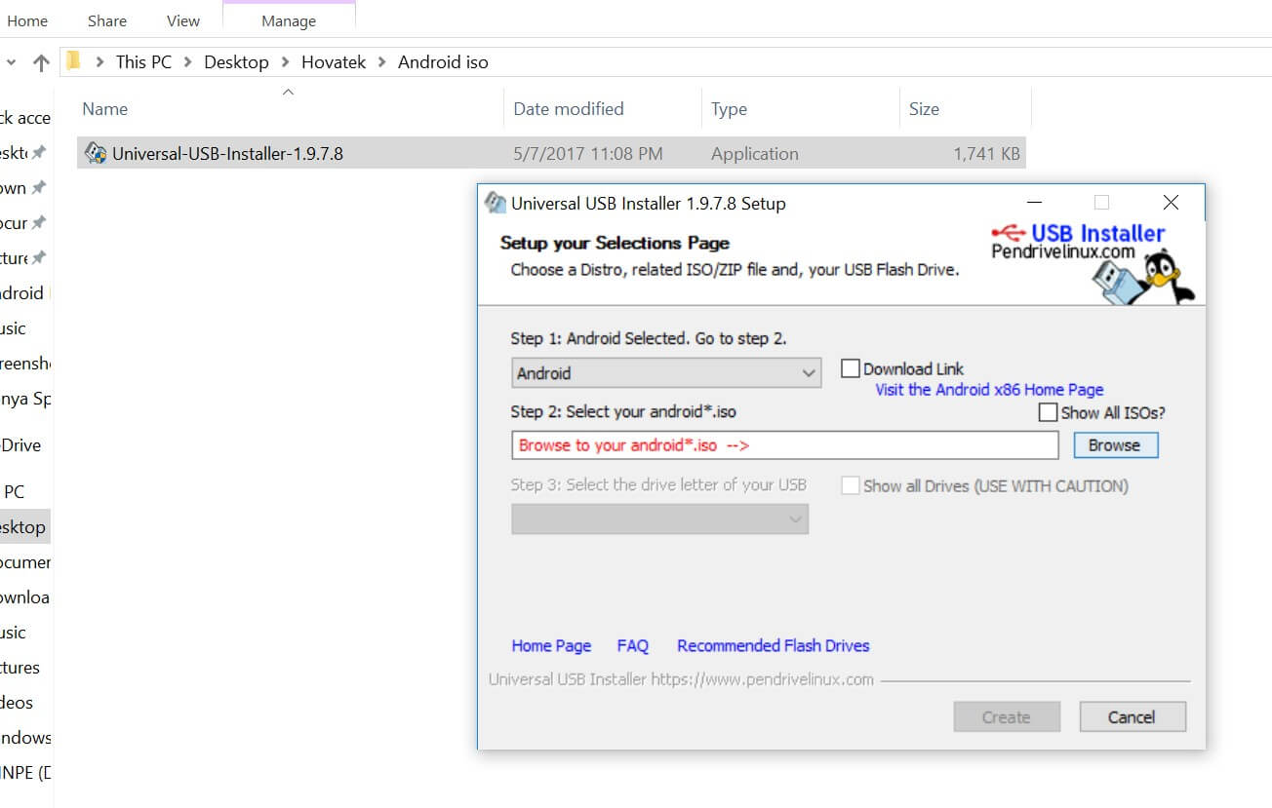Screen dimensions: 1272x808
Task: Click the Universal USB Installer application icon
Action: [x=95, y=153]
